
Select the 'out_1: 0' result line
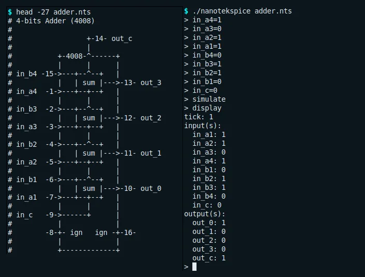pyautogui.click(x=209, y=231)
